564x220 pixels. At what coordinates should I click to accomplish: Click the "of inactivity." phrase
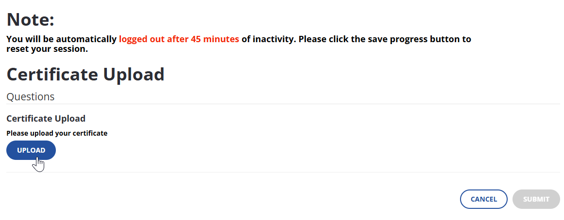tap(269, 39)
